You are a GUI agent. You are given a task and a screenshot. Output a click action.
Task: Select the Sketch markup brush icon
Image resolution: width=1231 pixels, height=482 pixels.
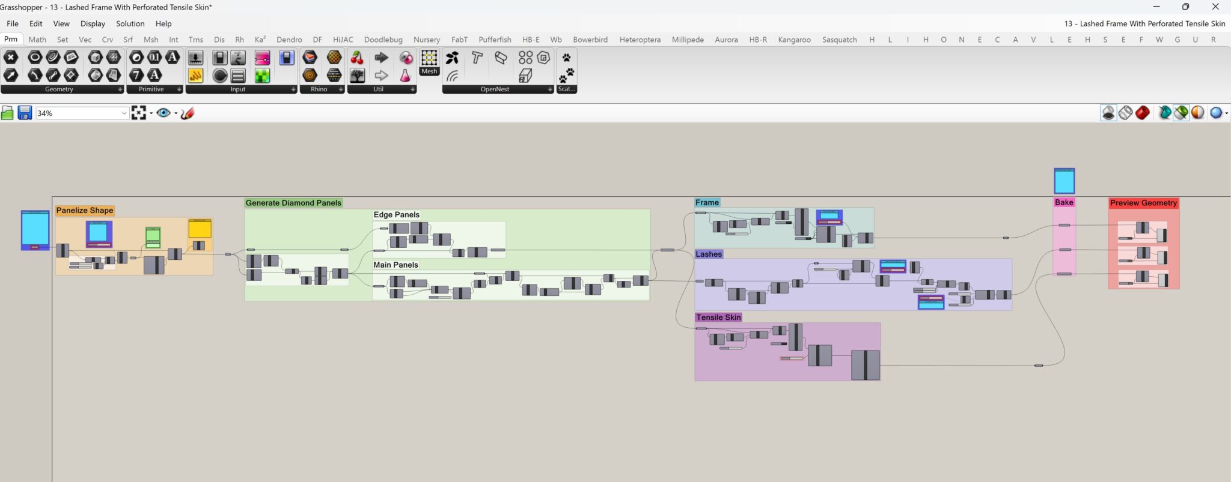tap(188, 113)
